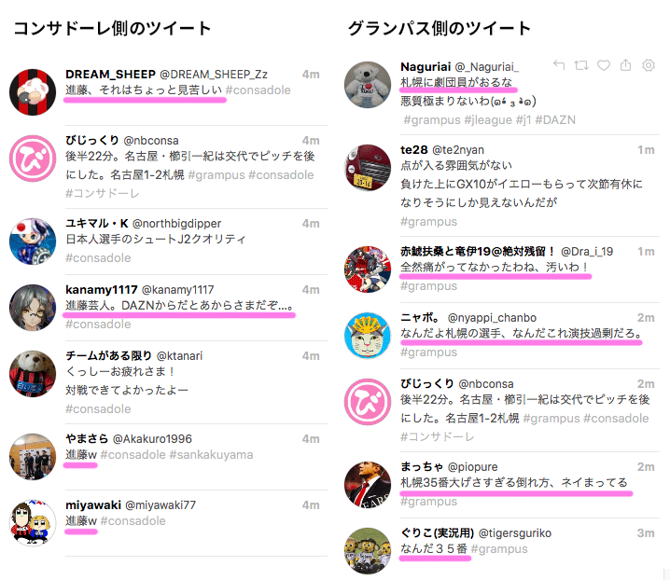Viewport: 670px width, 580px height.
Task: Open #DAZN hashtag in Naguriai tweet
Action: (555, 120)
